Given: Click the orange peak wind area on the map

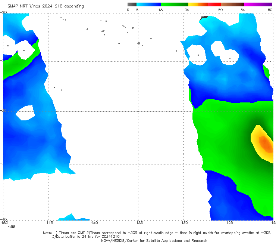Looking at the screenshot, I should [x=266, y=144].
